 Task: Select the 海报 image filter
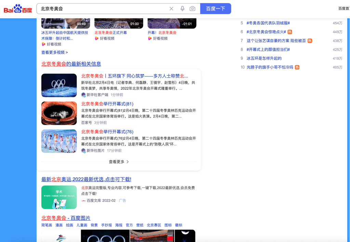click(x=119, y=225)
